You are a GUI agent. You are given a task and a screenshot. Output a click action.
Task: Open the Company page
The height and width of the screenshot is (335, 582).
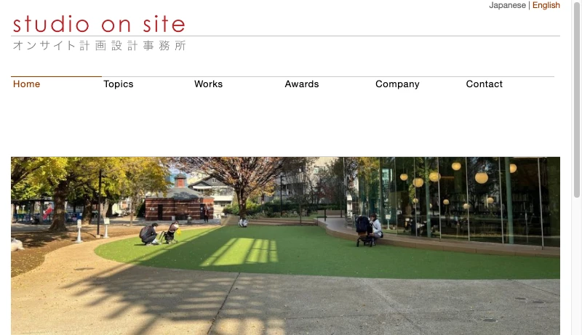pyautogui.click(x=397, y=84)
